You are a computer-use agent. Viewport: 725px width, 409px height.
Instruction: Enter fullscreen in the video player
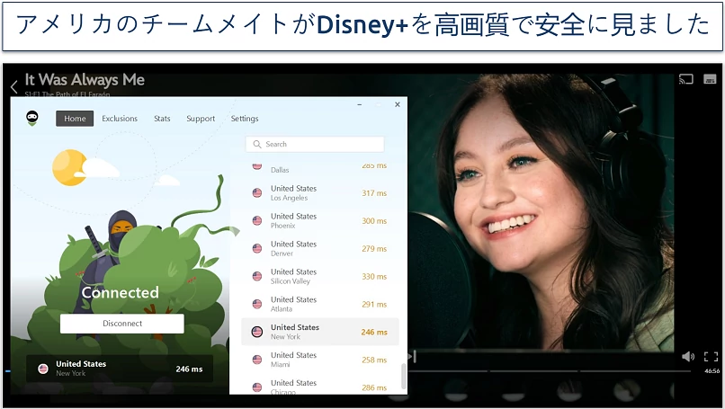711,356
